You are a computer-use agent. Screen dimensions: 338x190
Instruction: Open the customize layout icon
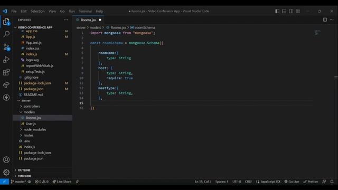point(298,11)
